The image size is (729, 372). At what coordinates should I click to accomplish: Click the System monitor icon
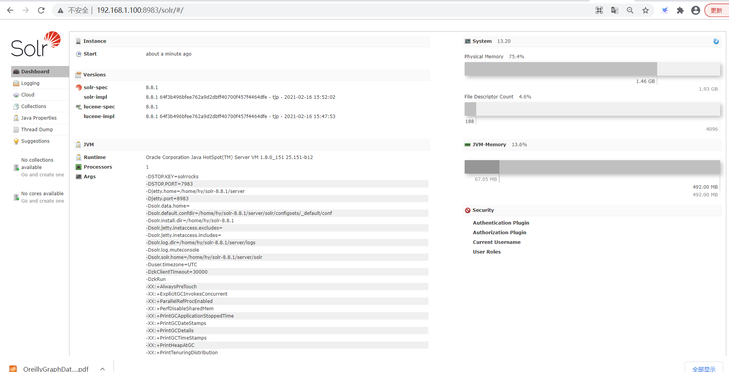point(468,41)
